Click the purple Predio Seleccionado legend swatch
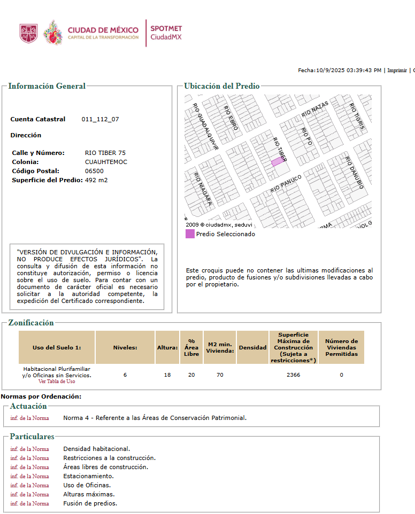415x514 pixels. [190, 233]
